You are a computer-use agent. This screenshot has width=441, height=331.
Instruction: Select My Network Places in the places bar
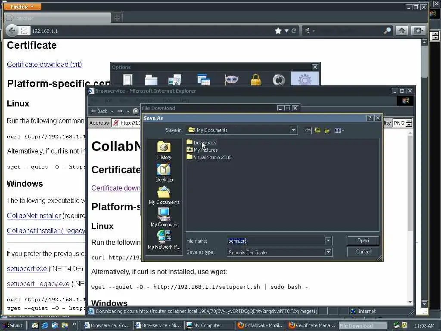click(164, 240)
